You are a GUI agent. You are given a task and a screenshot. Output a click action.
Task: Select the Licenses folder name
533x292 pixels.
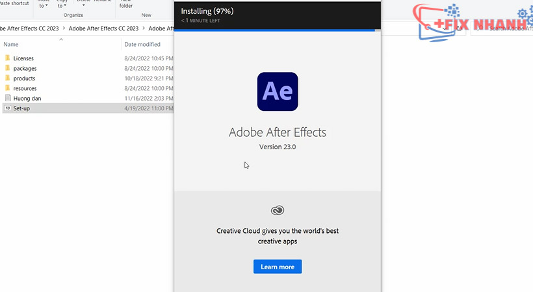pos(23,58)
